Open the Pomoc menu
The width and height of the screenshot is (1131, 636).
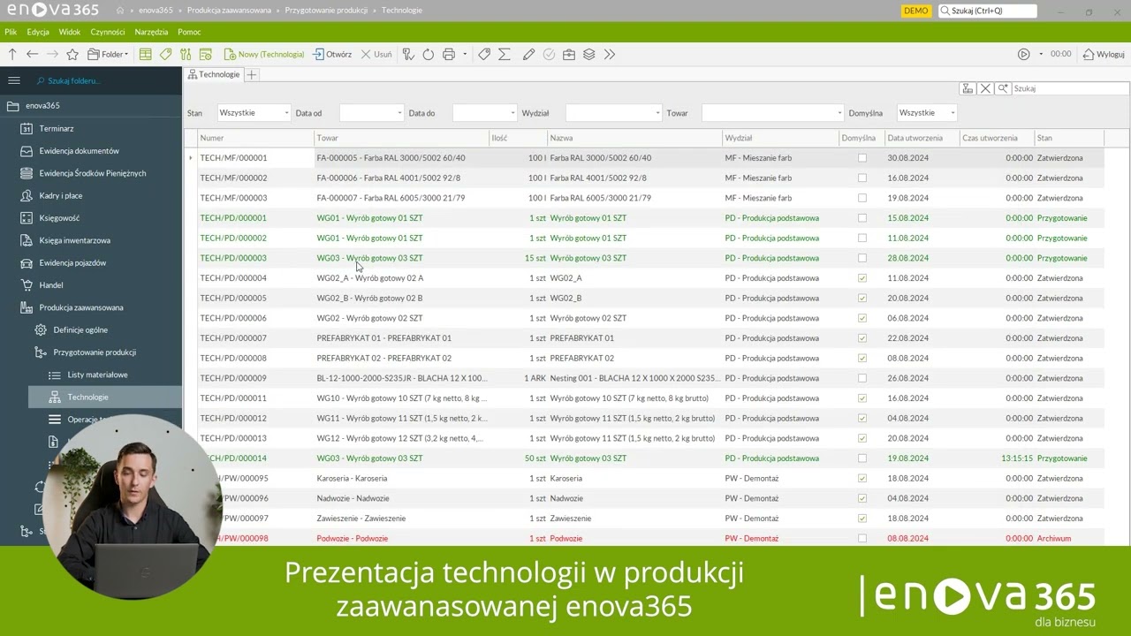189,32
